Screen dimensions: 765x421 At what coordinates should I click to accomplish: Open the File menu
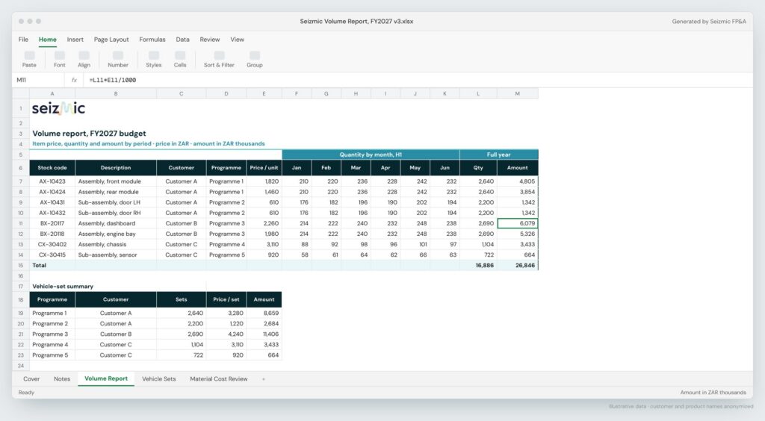(23, 40)
